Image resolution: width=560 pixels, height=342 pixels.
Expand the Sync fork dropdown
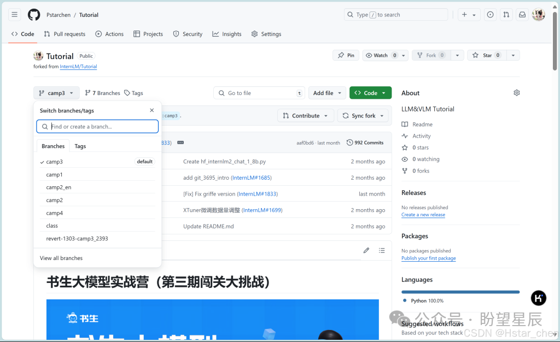[363, 115]
